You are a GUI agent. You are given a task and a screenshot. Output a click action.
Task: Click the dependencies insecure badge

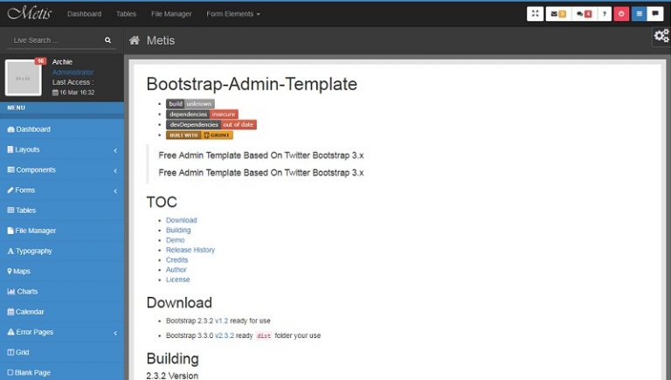[x=202, y=114]
